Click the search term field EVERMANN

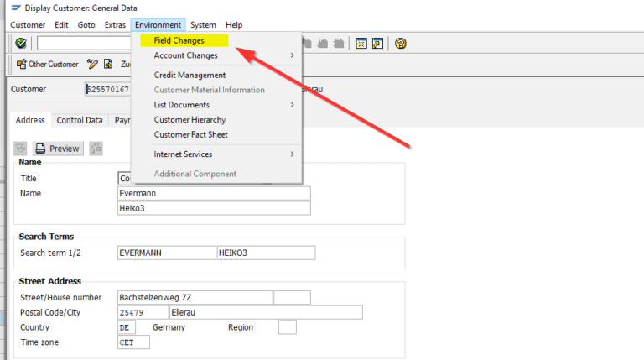tap(166, 253)
